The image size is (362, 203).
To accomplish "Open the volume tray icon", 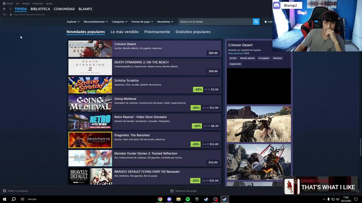I will (338, 199).
